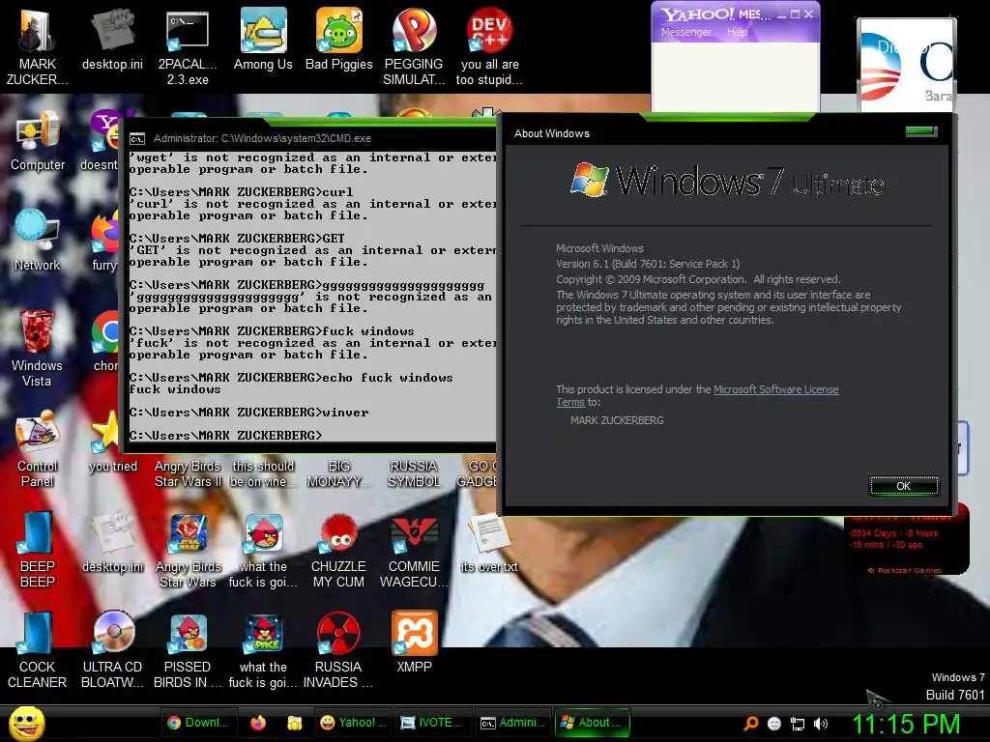The height and width of the screenshot is (742, 990).
Task: Click the search magnifier tray icon
Action: 751,724
